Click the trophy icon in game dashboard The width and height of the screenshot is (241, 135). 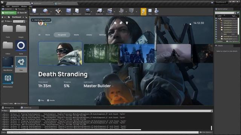click(x=127, y=23)
